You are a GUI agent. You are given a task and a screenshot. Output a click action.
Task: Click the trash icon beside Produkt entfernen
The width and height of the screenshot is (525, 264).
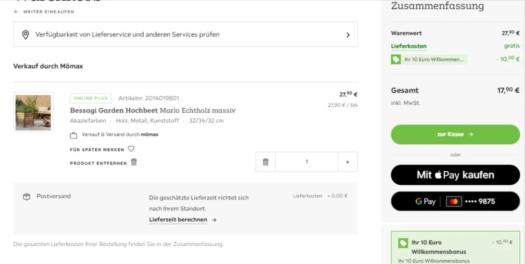pos(134,162)
